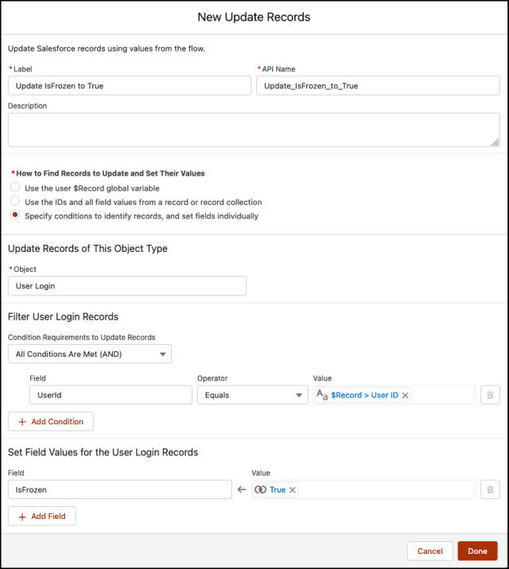The height and width of the screenshot is (569, 509).
Task: Cancel the New Update Records dialog
Action: pyautogui.click(x=429, y=551)
